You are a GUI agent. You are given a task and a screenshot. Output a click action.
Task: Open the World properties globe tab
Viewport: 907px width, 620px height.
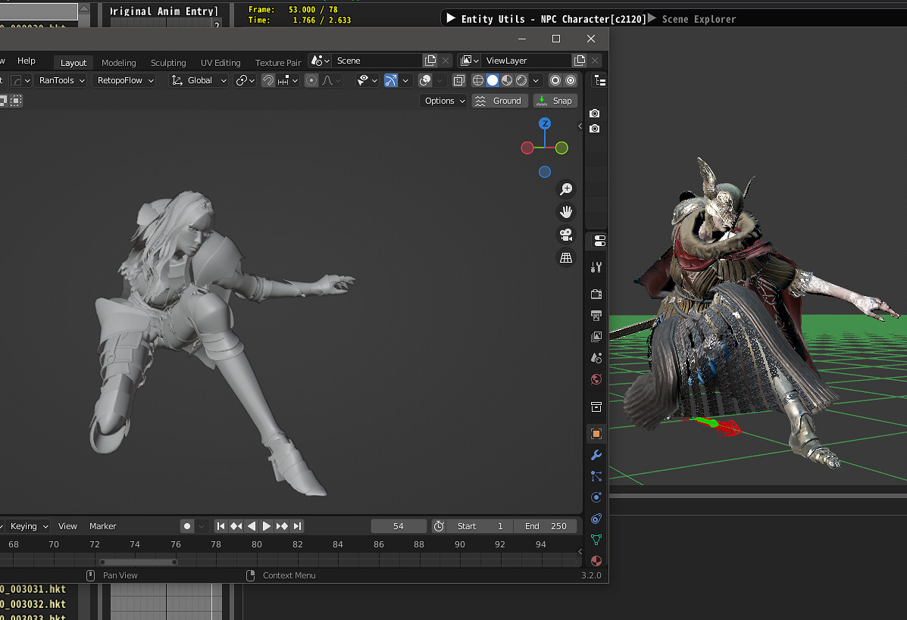pyautogui.click(x=596, y=379)
